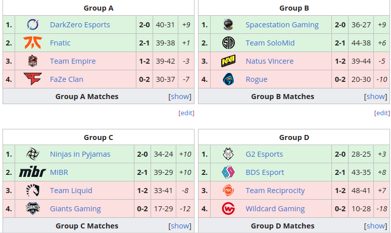
Task: Click the edit link under Group B
Action: pos(382,113)
